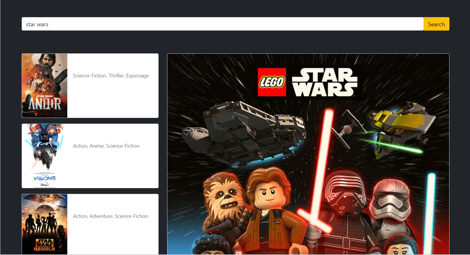Click "Action, Anime, Science-Fiction" genre text
This screenshot has height=255, width=470.
106,146
